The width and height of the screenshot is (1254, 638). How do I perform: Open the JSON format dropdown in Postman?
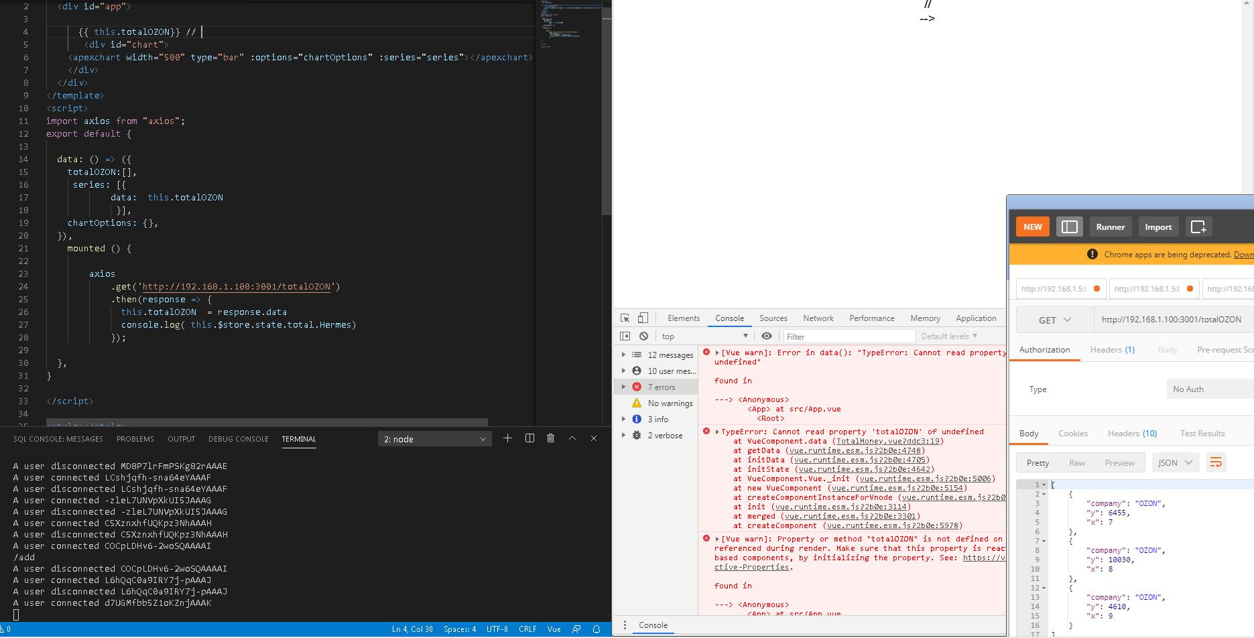click(x=1176, y=462)
